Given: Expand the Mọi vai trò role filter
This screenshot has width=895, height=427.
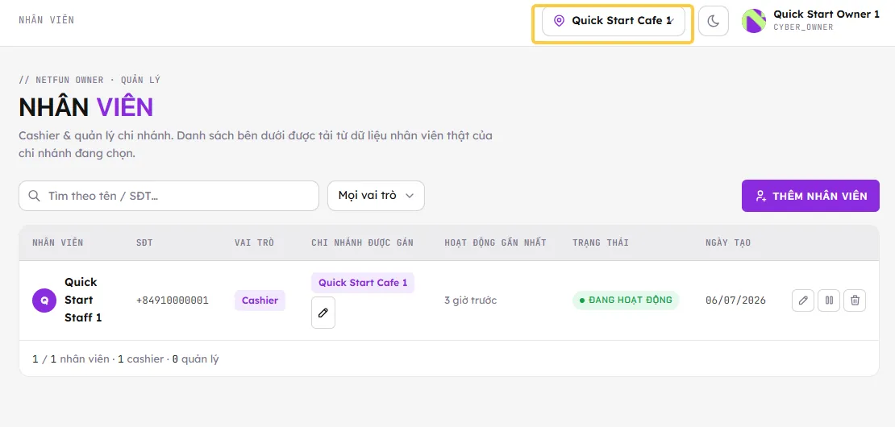Looking at the screenshot, I should [376, 196].
